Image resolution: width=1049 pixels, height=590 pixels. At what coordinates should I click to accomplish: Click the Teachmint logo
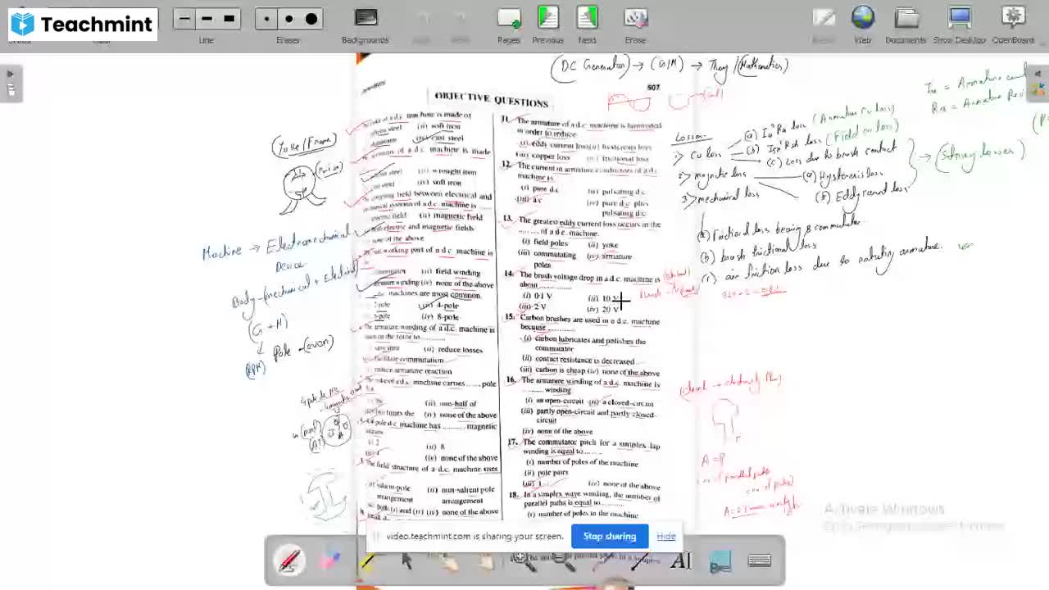point(82,25)
